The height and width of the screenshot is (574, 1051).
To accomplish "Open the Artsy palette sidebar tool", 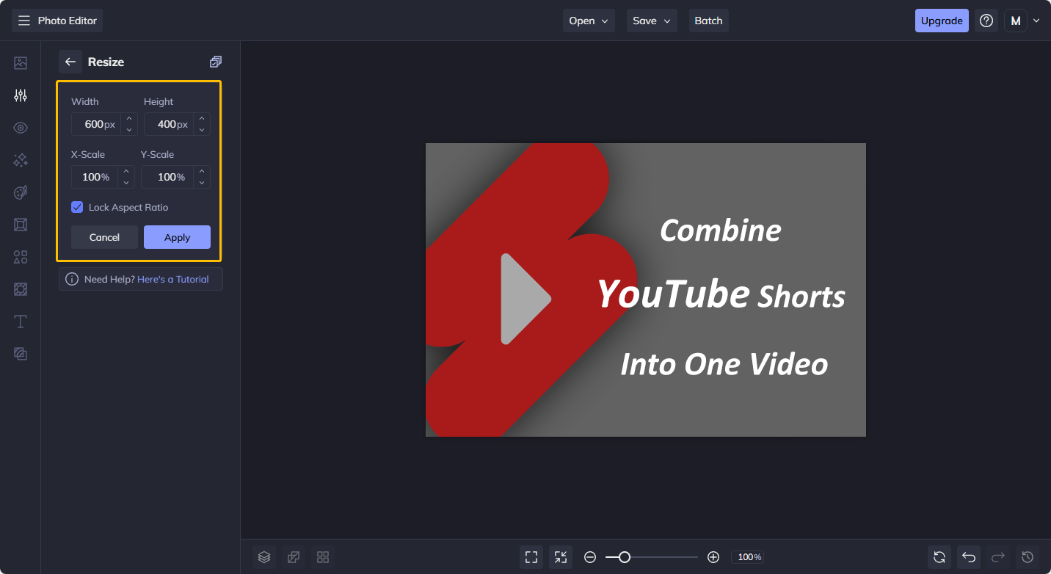I will [21, 192].
